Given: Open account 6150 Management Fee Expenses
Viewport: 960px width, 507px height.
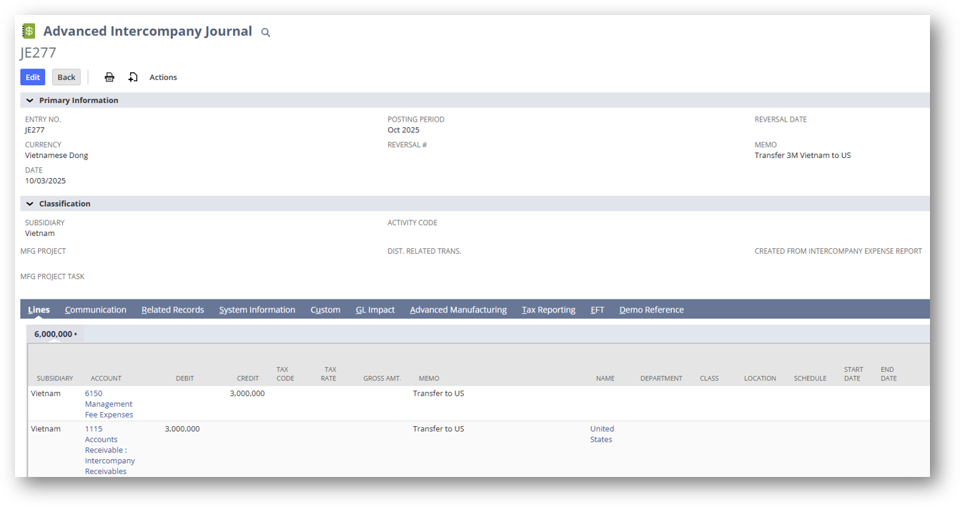Looking at the screenshot, I should tap(109, 403).
